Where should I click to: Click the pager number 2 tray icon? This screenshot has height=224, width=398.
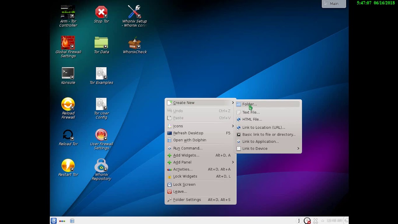coord(299,221)
